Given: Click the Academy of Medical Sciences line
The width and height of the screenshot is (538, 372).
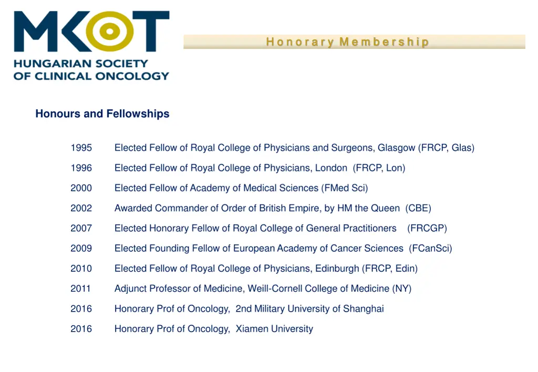Looking at the screenshot, I should pos(241,188).
